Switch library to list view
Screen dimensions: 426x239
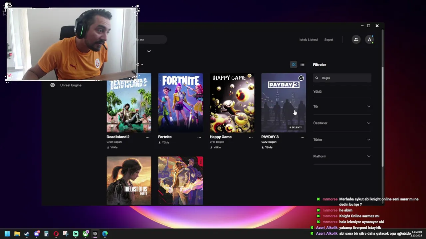[302, 64]
